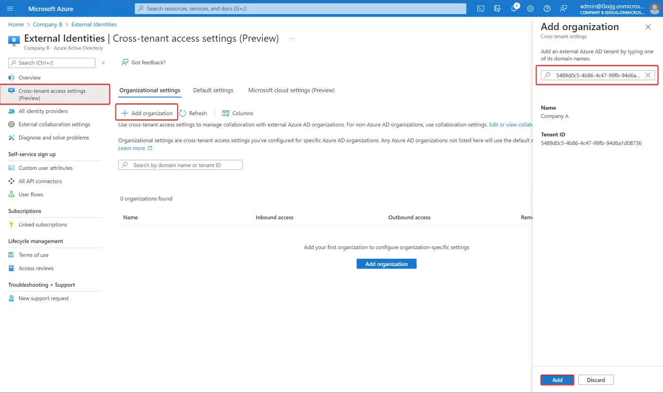The image size is (663, 393).
Task: Click the blue Add button in the panel
Action: pyautogui.click(x=557, y=380)
